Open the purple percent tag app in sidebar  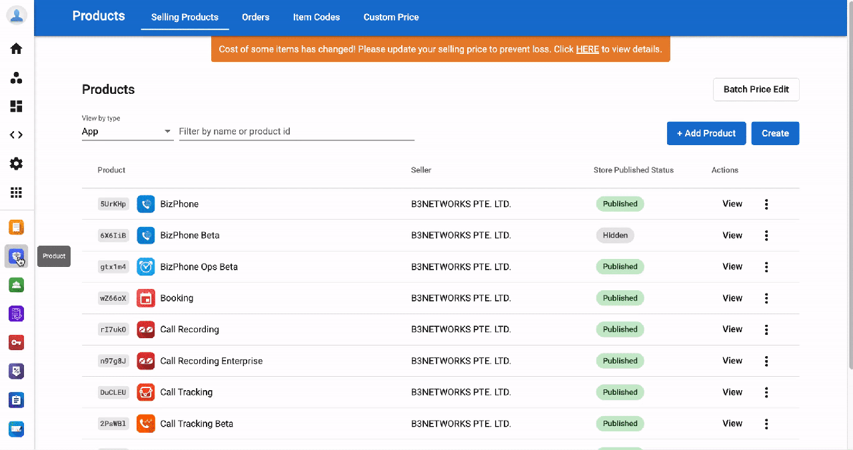pos(17,371)
